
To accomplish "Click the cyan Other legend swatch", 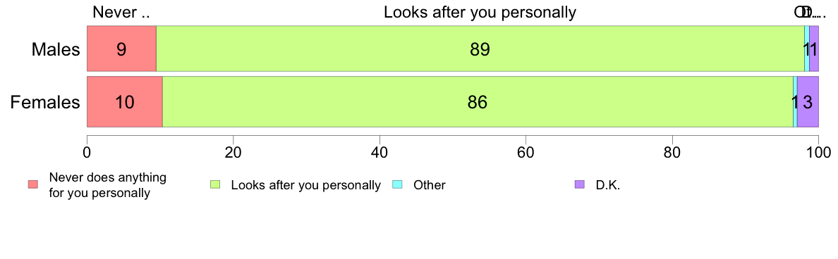I will (x=398, y=184).
